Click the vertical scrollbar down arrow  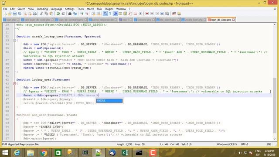click(274, 139)
